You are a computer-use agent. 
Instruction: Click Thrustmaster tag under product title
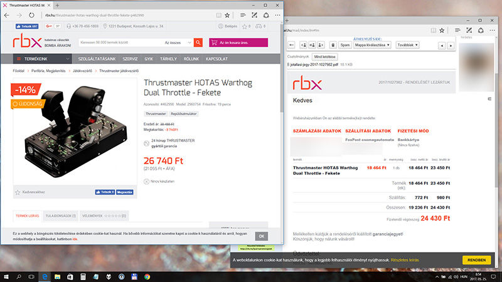coord(156,114)
